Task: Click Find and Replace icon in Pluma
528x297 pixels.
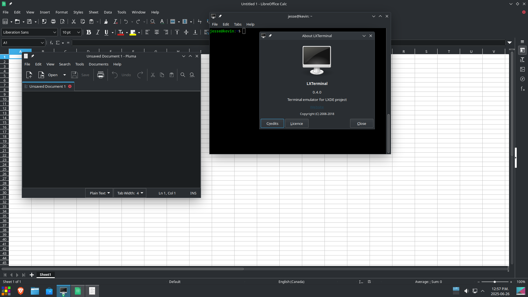Action: 192,75
